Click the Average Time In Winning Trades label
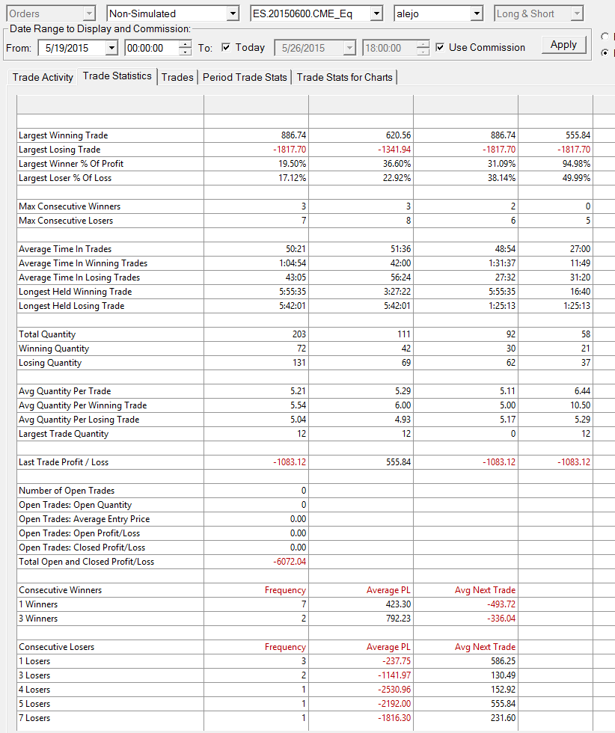Viewport: 615px width, 733px height. coord(83,263)
